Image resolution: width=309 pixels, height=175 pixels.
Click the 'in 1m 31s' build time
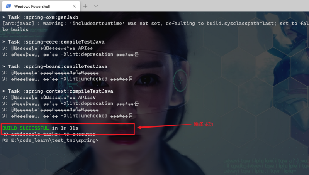point(65,128)
